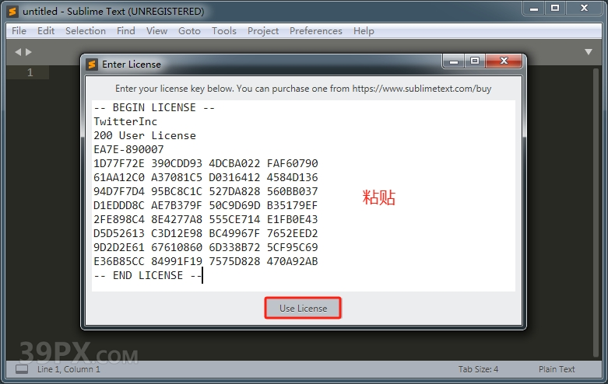The height and width of the screenshot is (384, 608).
Task: Maximize the Enter License dialog
Action: 475,61
